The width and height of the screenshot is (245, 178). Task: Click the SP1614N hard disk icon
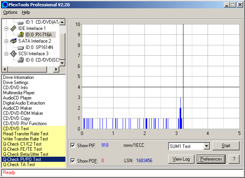coord(21,47)
